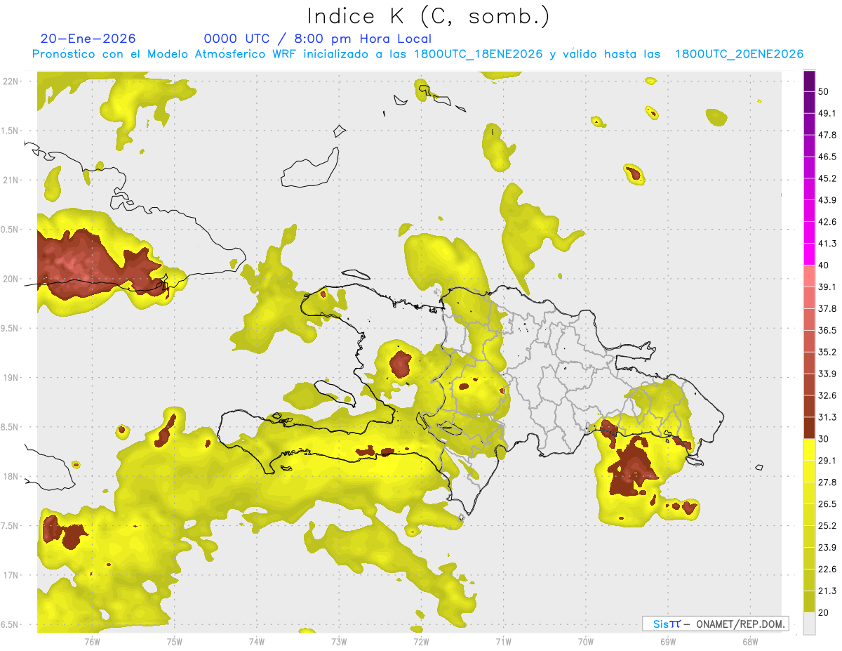Click the legend value 20 on color scale

pyautogui.click(x=824, y=612)
